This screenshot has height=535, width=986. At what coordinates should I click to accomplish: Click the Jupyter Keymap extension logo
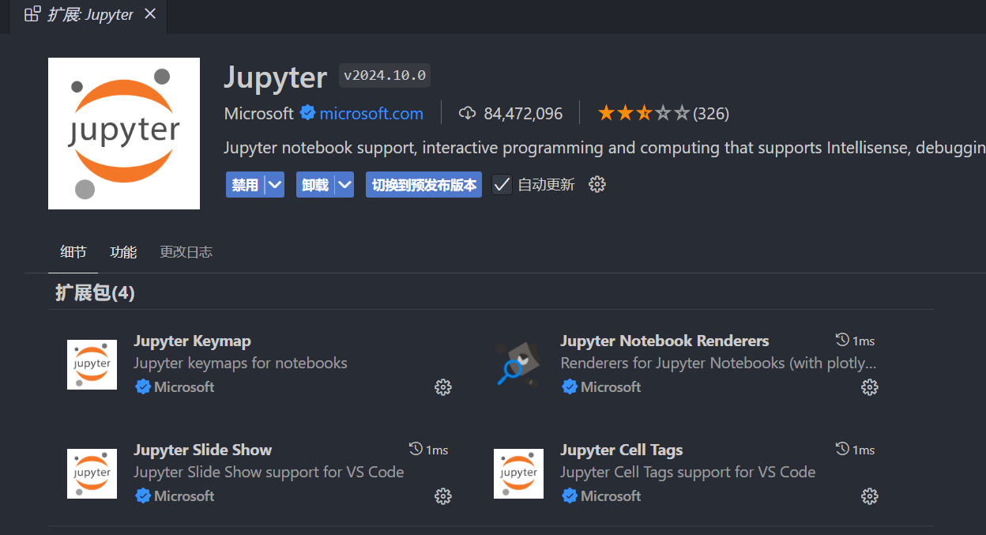[x=92, y=364]
